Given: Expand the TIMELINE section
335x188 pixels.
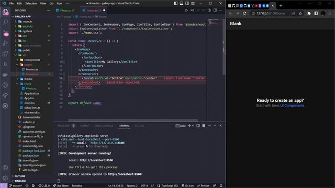Looking at the screenshot, I should pyautogui.click(x=20, y=181).
